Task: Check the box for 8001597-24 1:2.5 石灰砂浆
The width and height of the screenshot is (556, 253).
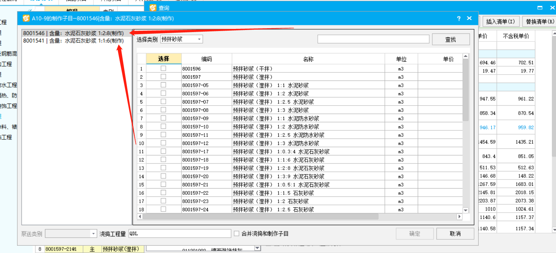Action: [163, 209]
